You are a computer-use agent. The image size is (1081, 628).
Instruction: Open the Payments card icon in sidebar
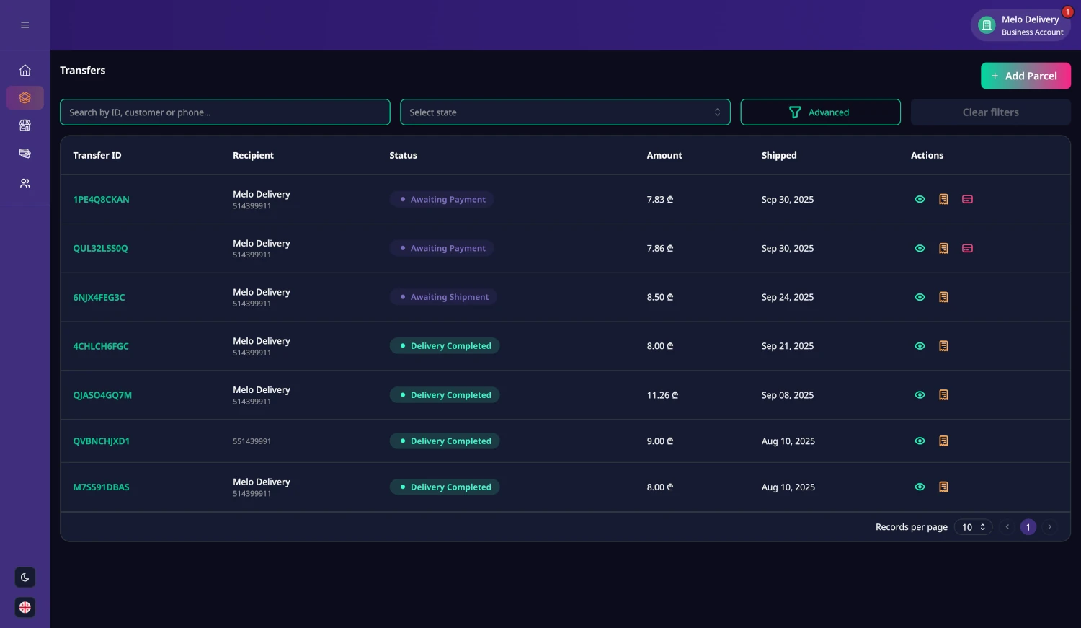click(25, 153)
